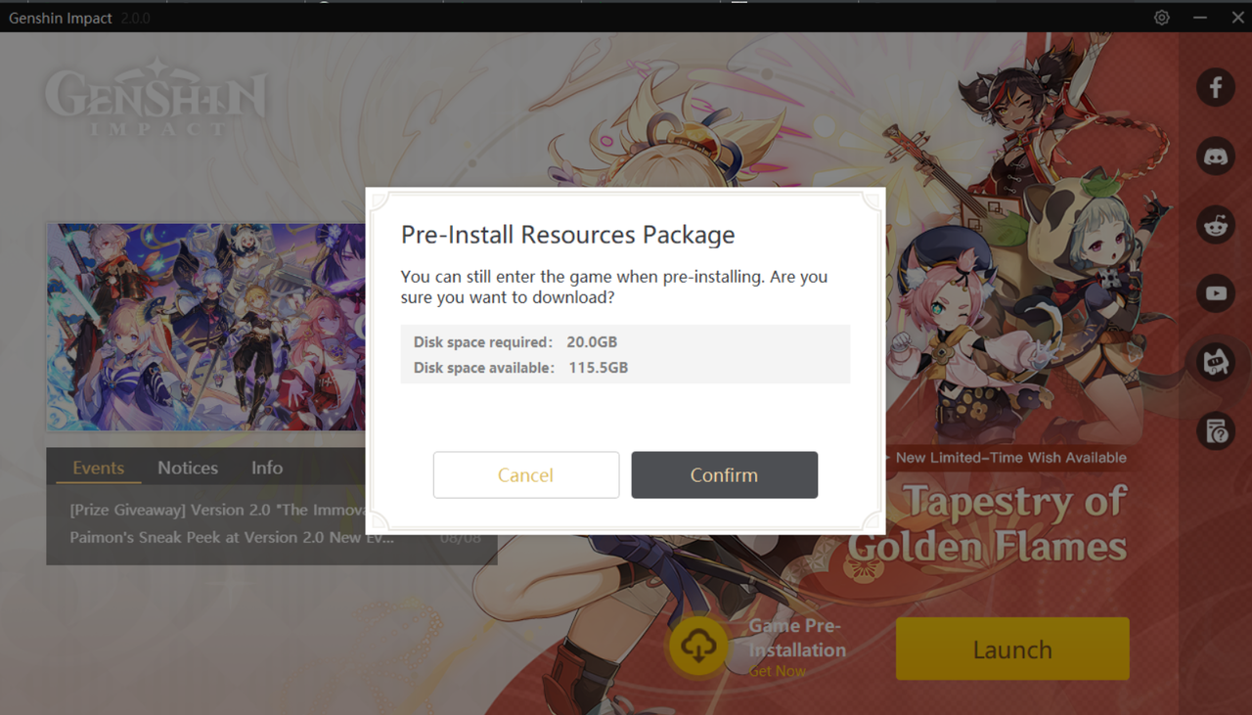Viewport: 1252px width, 715px height.
Task: Open the help document icon in sidebar
Action: (1216, 430)
